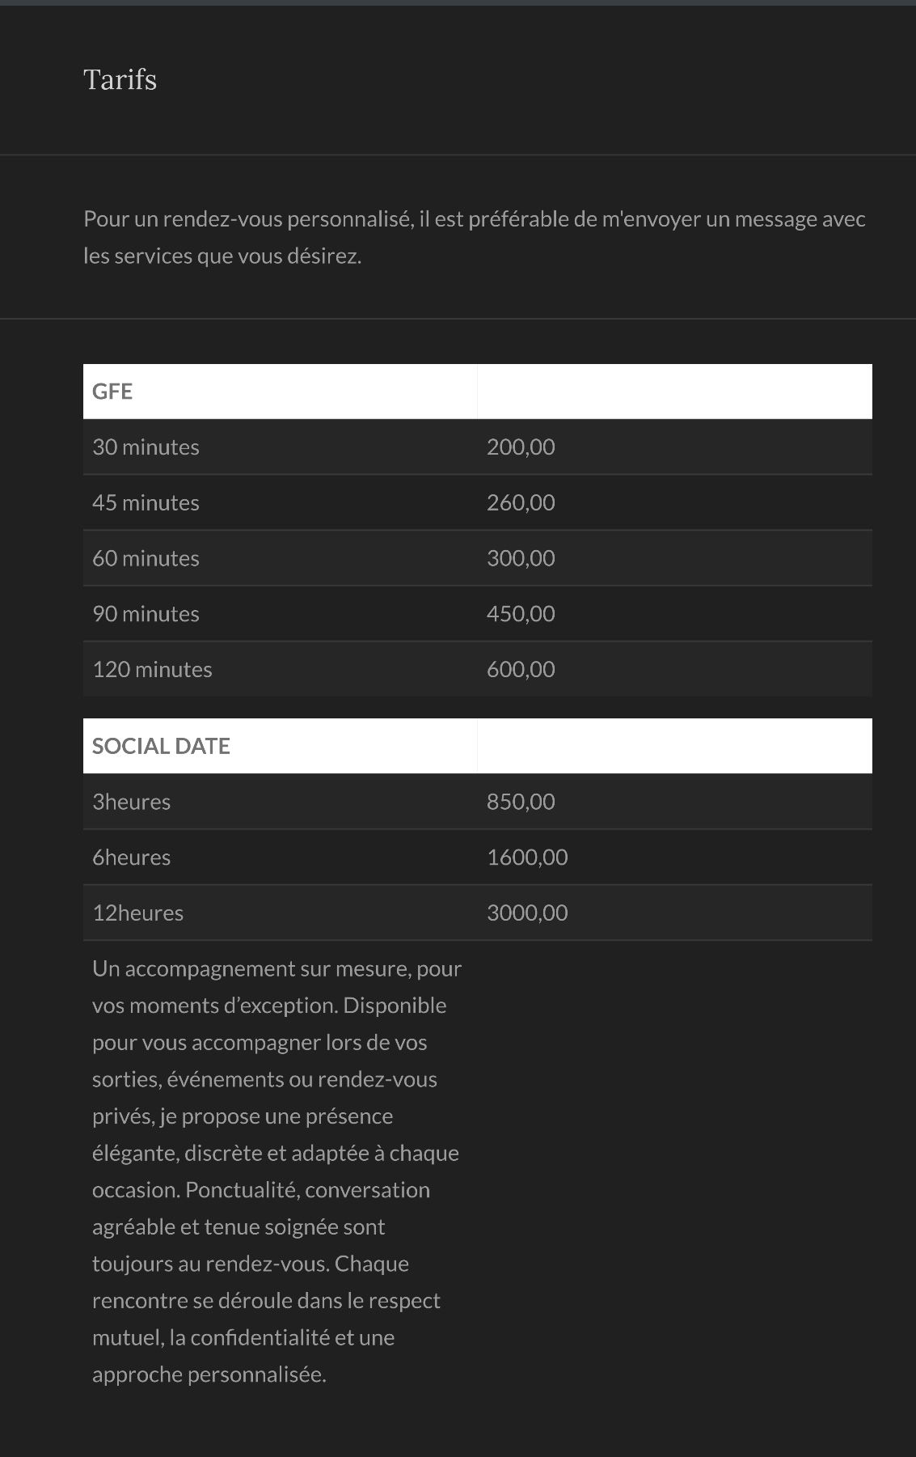The image size is (916, 1457).
Task: Click the rendez-vous personnalisé intro paragraph
Action: point(475,238)
